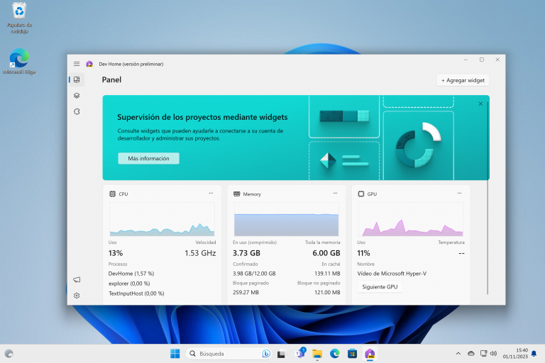The width and height of the screenshot is (545, 363).
Task: Click the 6.00 GB total memory value
Action: (326, 253)
